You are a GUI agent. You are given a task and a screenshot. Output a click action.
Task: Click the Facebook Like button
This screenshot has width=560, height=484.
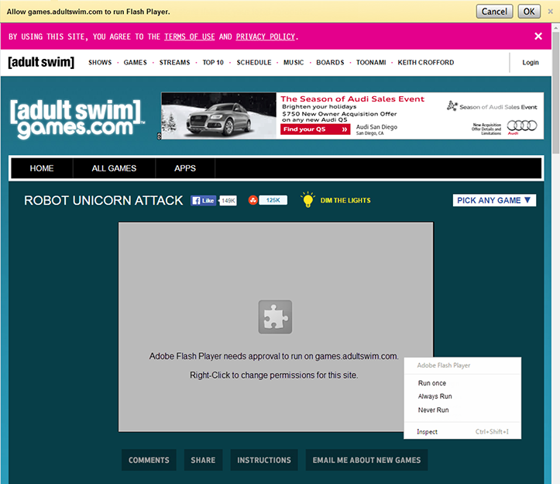(x=203, y=200)
